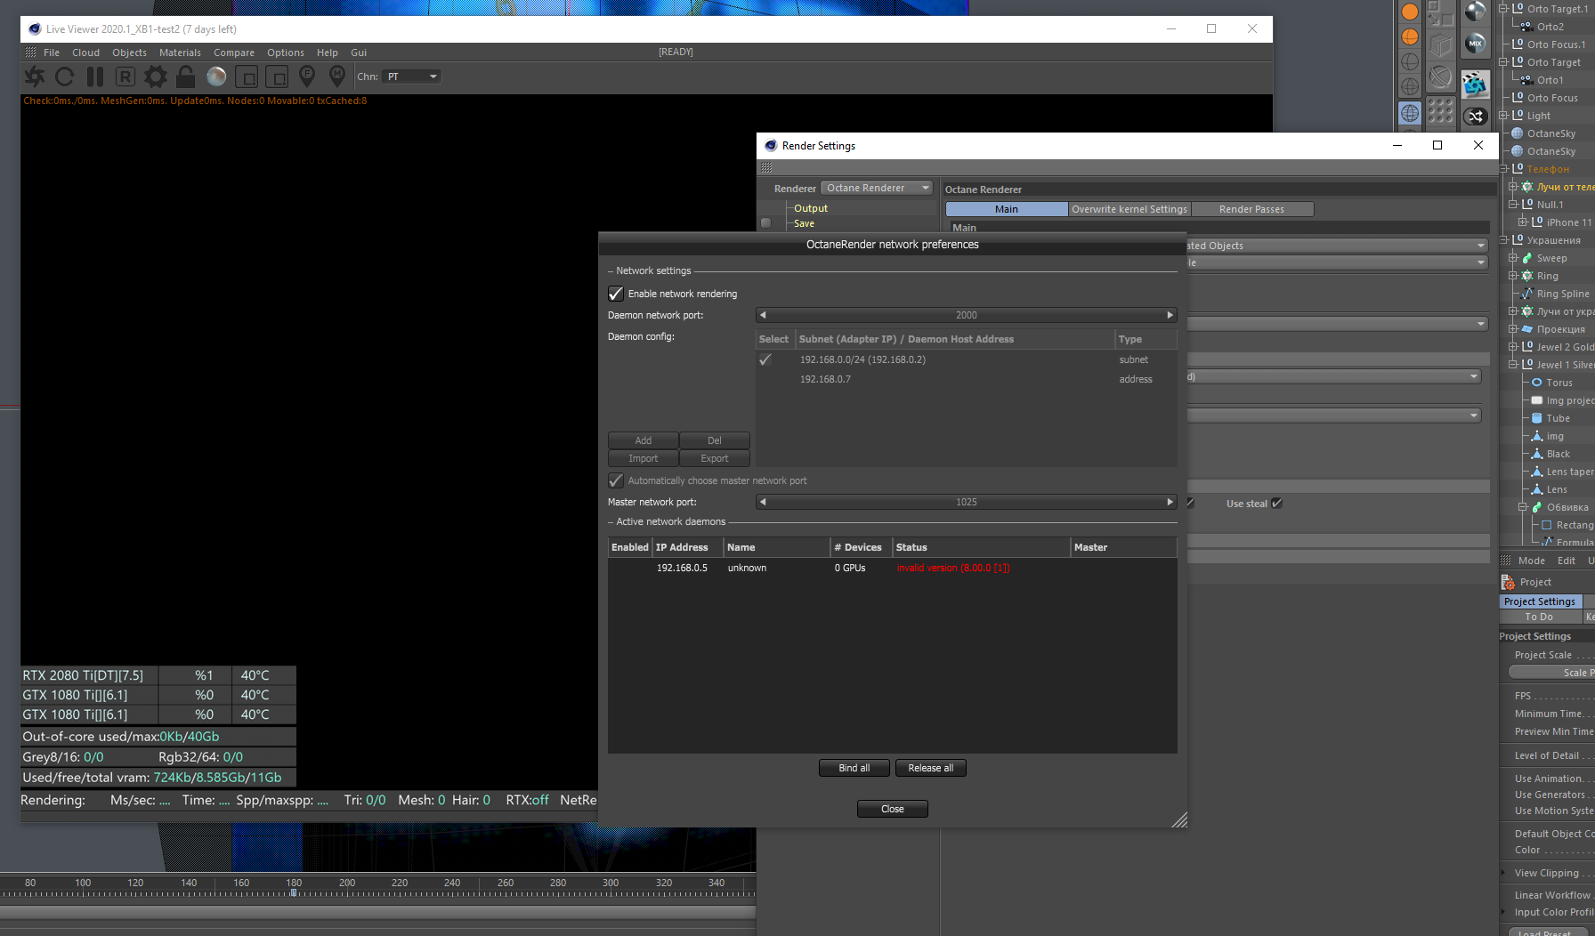
Task: Select the highlighted globe icon in side palette
Action: click(1410, 114)
